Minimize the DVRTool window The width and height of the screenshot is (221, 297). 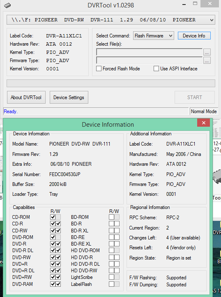pyautogui.click(x=184, y=4)
